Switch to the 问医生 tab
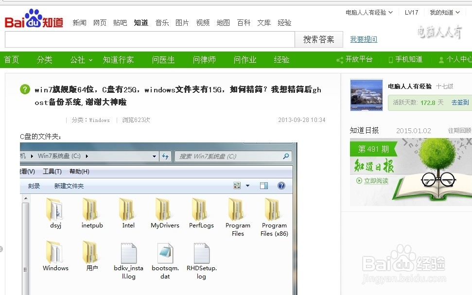Image resolution: width=472 pixels, height=295 pixels. pyautogui.click(x=163, y=59)
